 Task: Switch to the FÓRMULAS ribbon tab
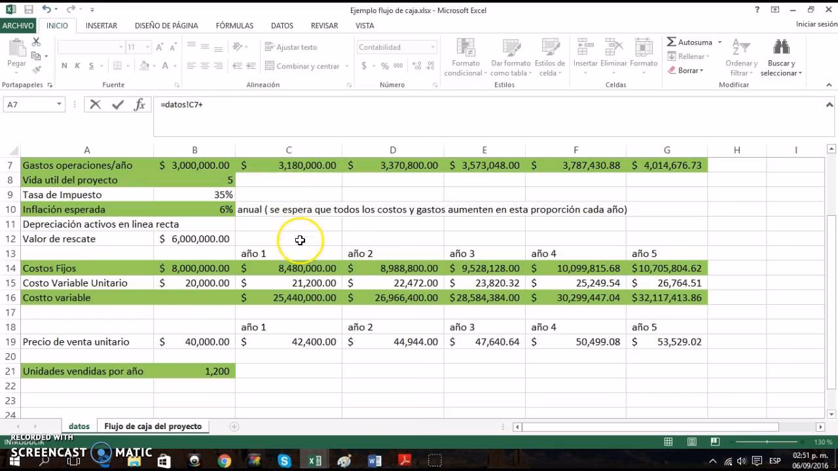coord(234,26)
